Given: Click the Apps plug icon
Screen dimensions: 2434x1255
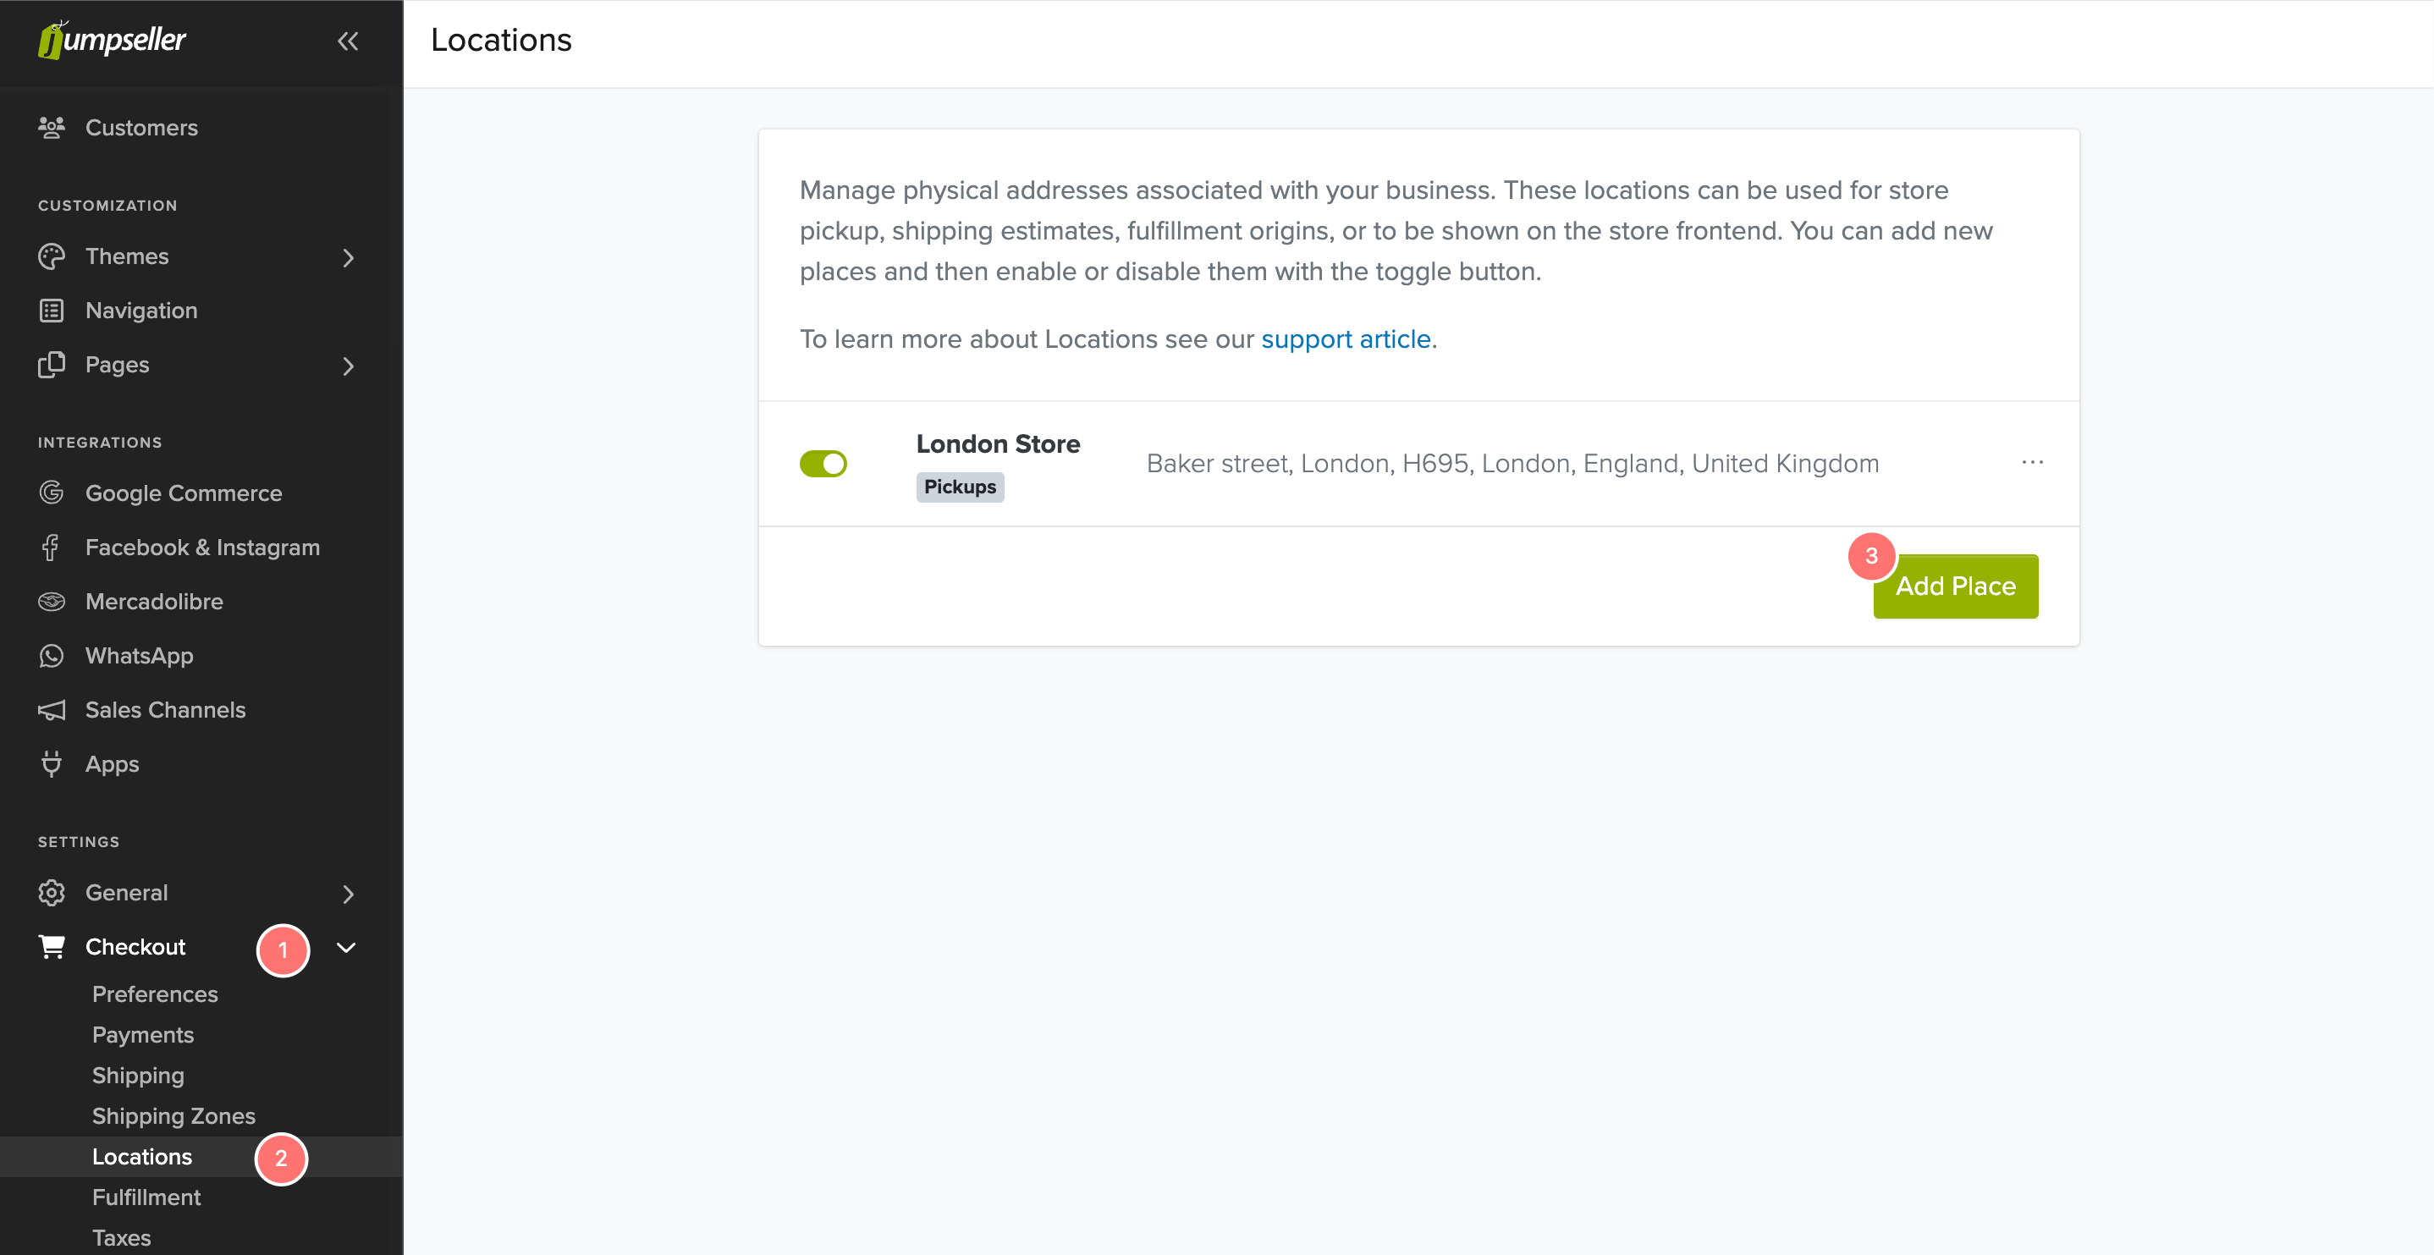Looking at the screenshot, I should pyautogui.click(x=52, y=762).
